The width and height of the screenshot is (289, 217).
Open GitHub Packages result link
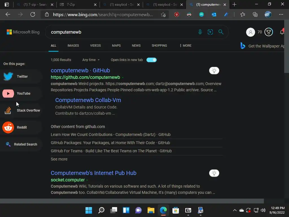[x=110, y=143]
